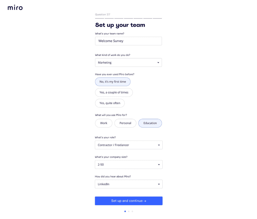The height and width of the screenshot is (219, 257).
Task: Click the first pagination dot
Action: click(125, 211)
